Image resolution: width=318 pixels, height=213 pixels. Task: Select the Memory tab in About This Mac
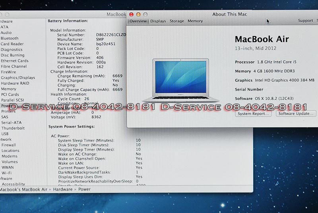pyautogui.click(x=195, y=21)
